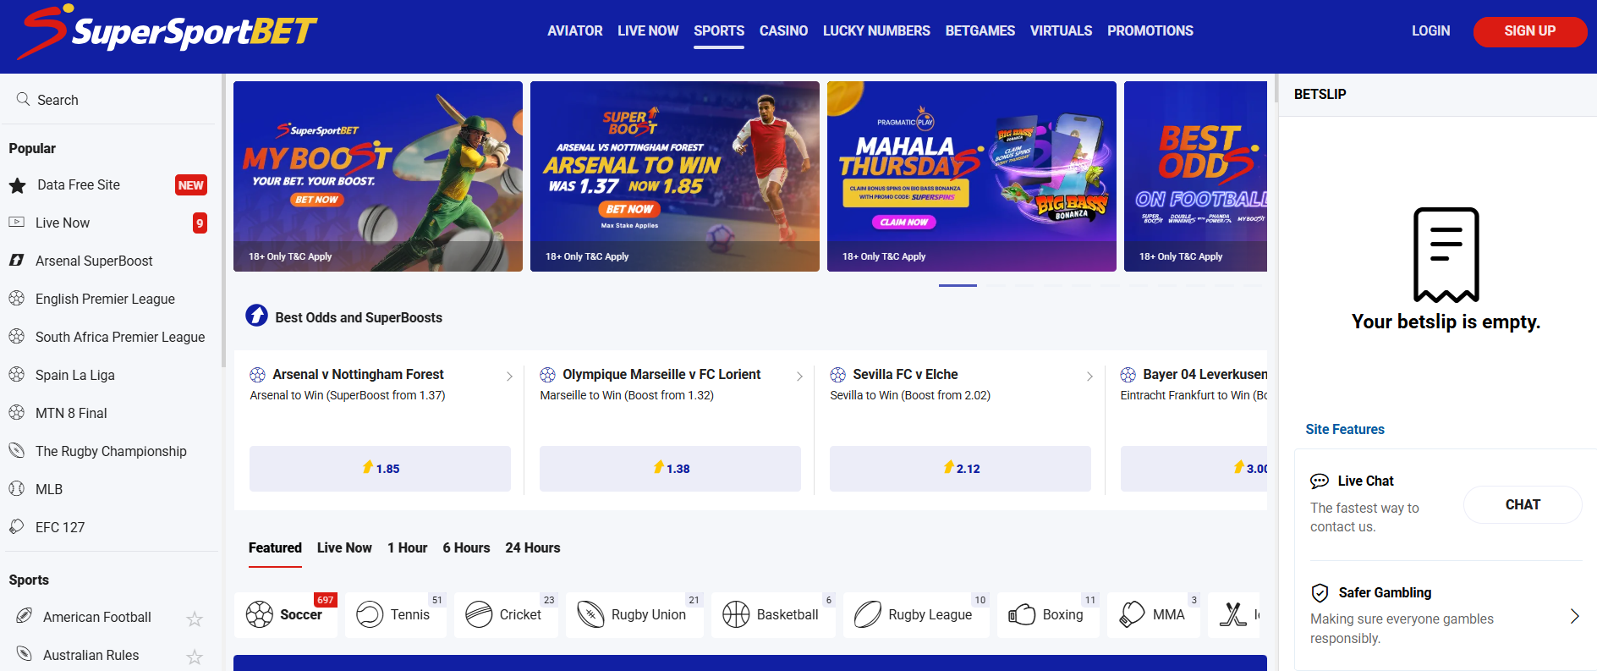Image resolution: width=1597 pixels, height=671 pixels.
Task: Toggle favorite star for Australian Rules
Action: pyautogui.click(x=195, y=657)
